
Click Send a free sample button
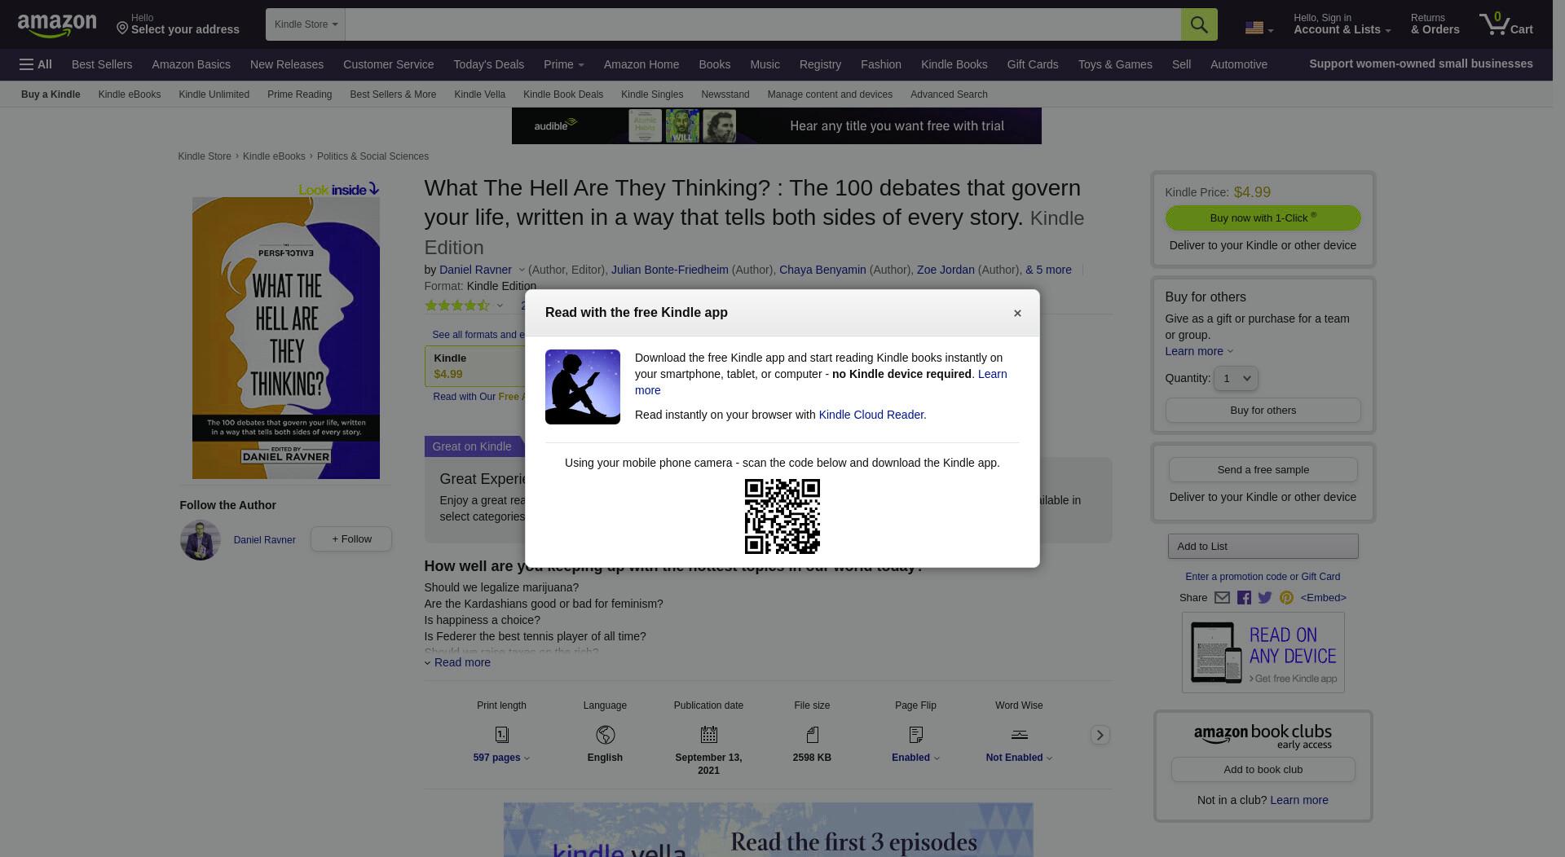point(1263,470)
